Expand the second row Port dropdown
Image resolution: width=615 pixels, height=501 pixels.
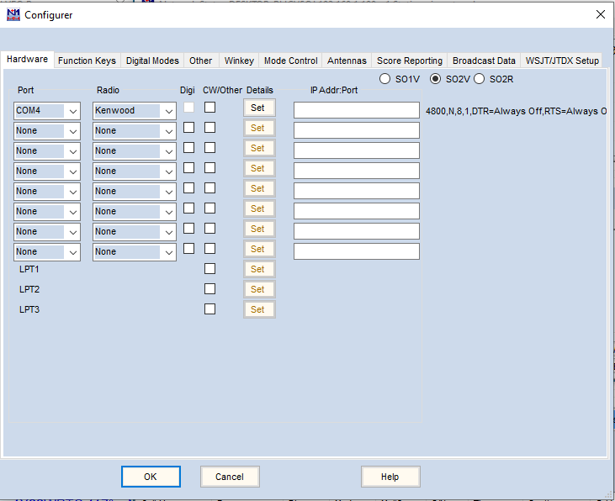point(72,131)
